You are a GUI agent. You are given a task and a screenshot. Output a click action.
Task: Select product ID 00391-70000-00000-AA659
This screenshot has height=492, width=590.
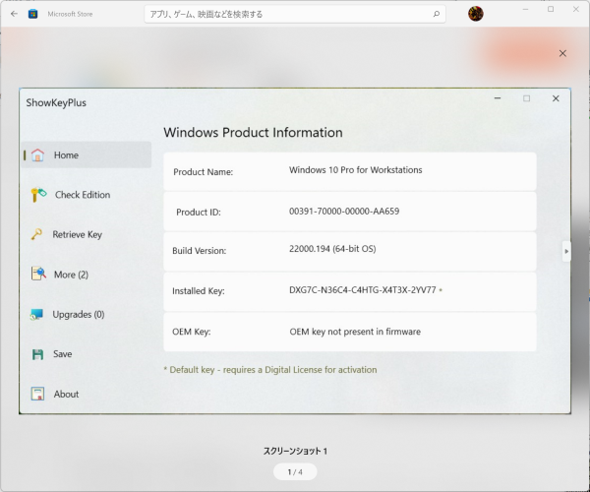pos(344,212)
